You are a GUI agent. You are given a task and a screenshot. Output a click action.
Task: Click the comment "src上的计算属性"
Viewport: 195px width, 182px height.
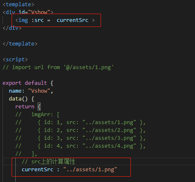[48, 162]
